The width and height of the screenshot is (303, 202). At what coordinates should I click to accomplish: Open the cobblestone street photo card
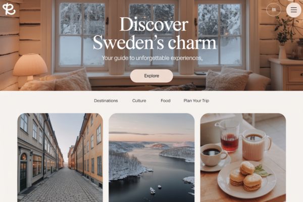pos(60,158)
